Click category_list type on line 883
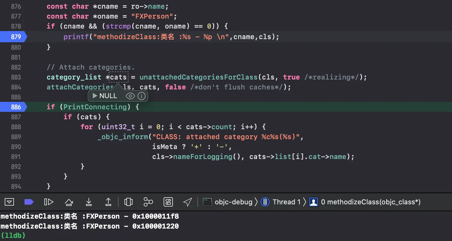 click(74, 77)
